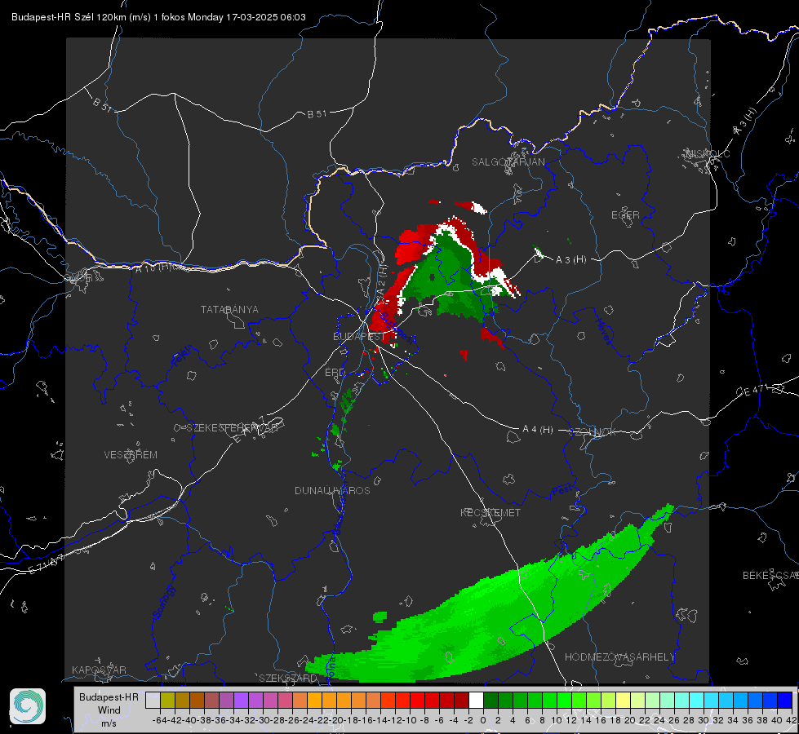Click the Somogy county label
This screenshot has width=799, height=734.
pyautogui.click(x=165, y=602)
